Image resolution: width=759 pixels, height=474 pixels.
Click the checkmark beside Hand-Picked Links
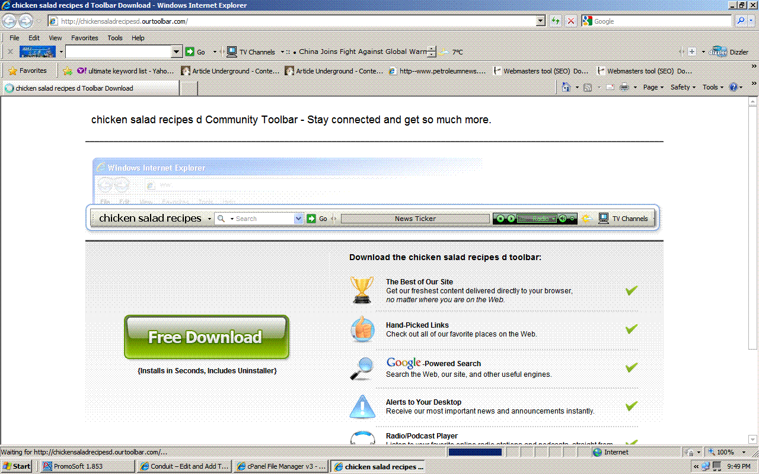[632, 329]
